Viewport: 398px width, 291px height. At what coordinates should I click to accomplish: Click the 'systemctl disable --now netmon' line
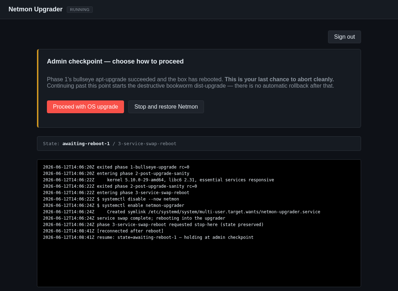coord(111,199)
